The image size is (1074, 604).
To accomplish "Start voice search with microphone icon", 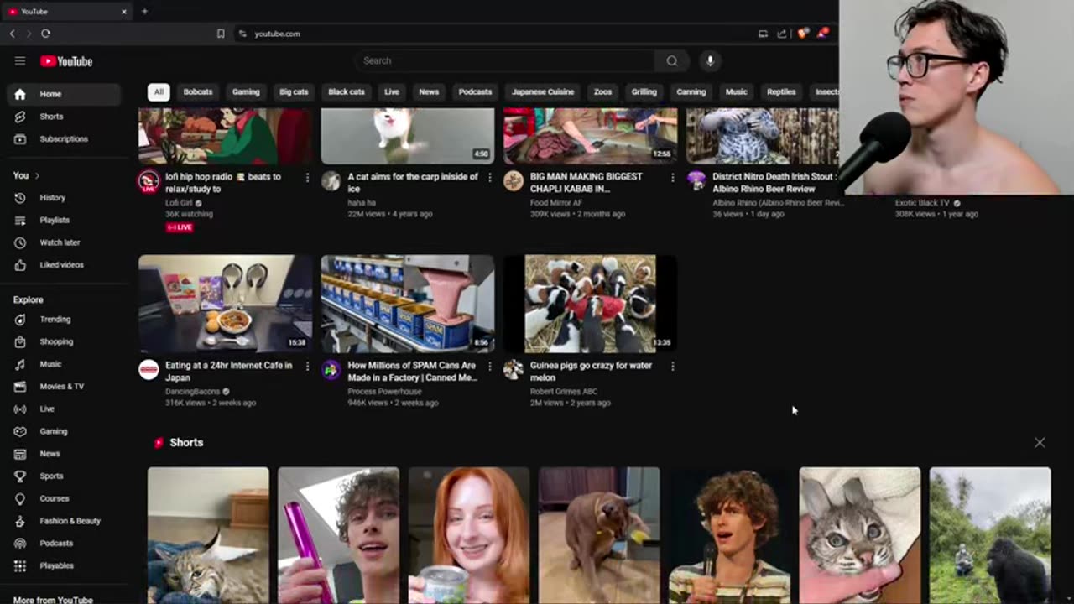I will [710, 60].
